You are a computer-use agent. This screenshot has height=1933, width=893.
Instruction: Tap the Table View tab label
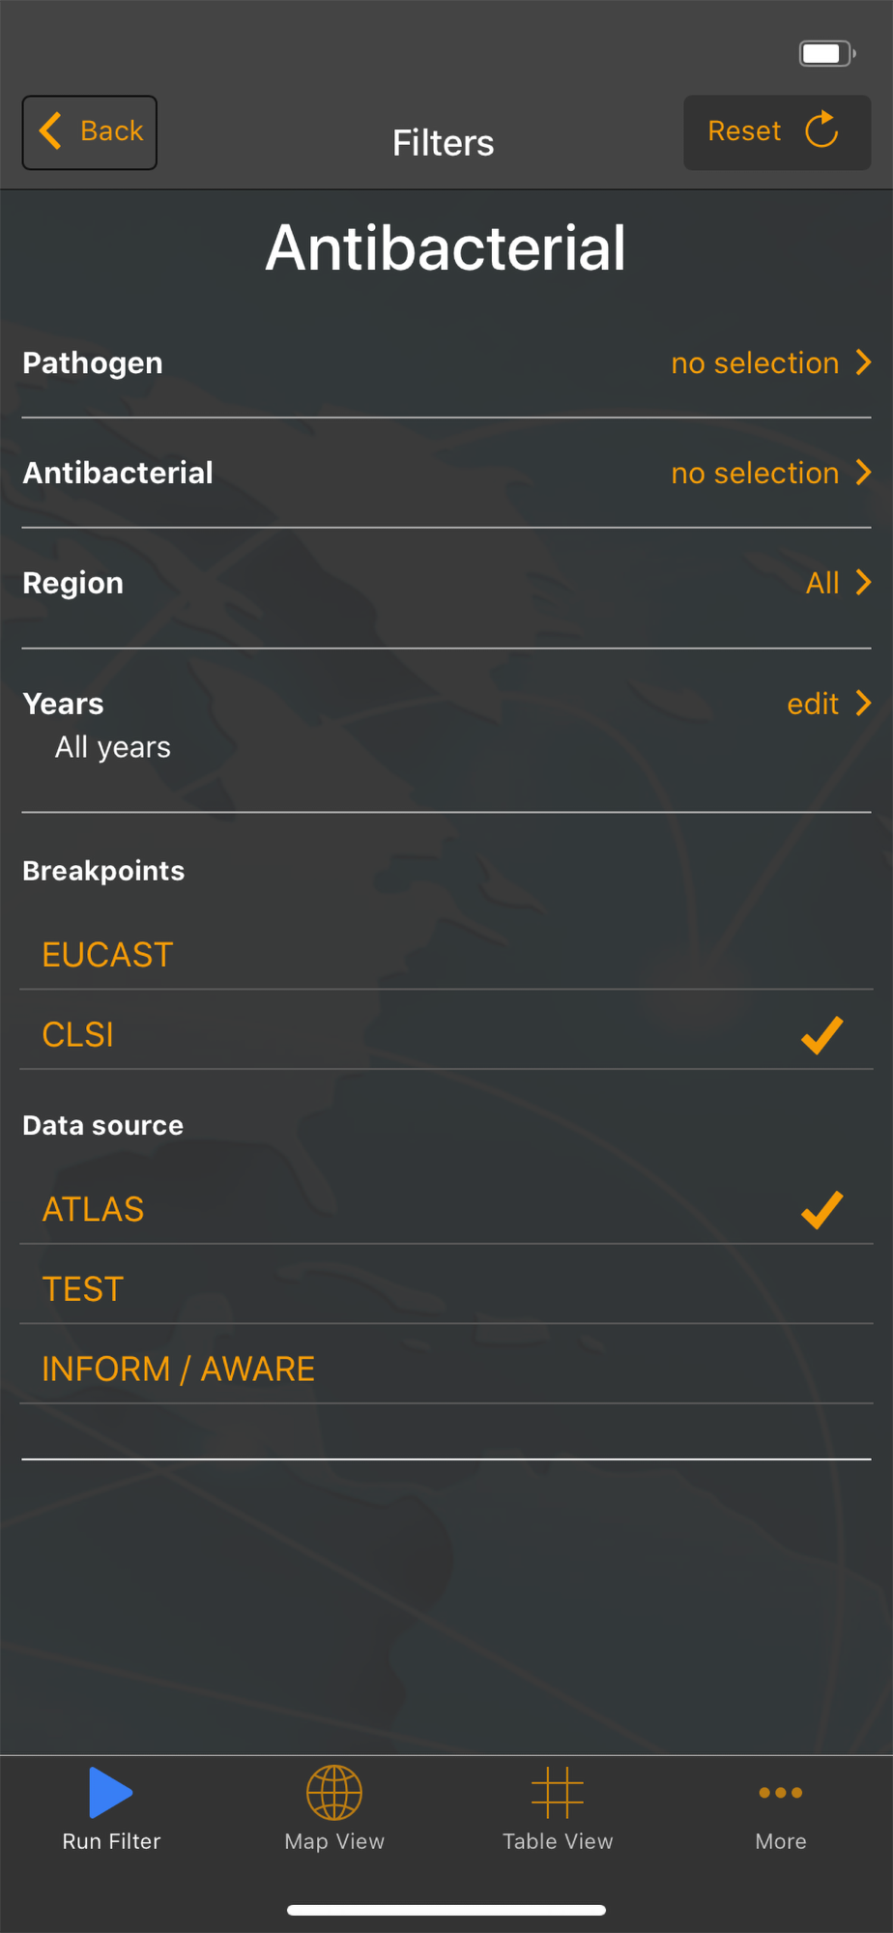pos(558,1841)
